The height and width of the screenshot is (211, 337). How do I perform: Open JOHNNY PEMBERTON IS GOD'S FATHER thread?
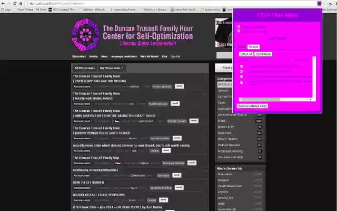point(102,133)
